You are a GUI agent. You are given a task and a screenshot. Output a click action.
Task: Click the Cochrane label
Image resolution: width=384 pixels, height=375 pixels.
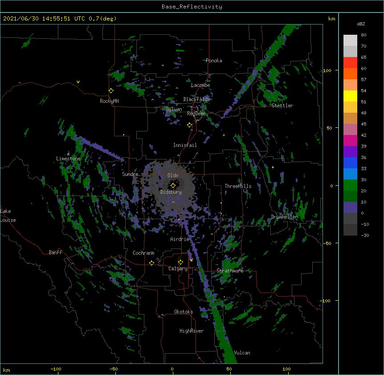[x=143, y=253]
